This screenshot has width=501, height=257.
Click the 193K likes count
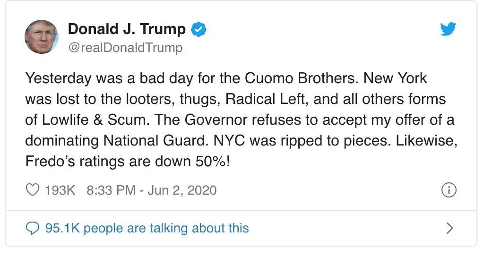pos(60,190)
